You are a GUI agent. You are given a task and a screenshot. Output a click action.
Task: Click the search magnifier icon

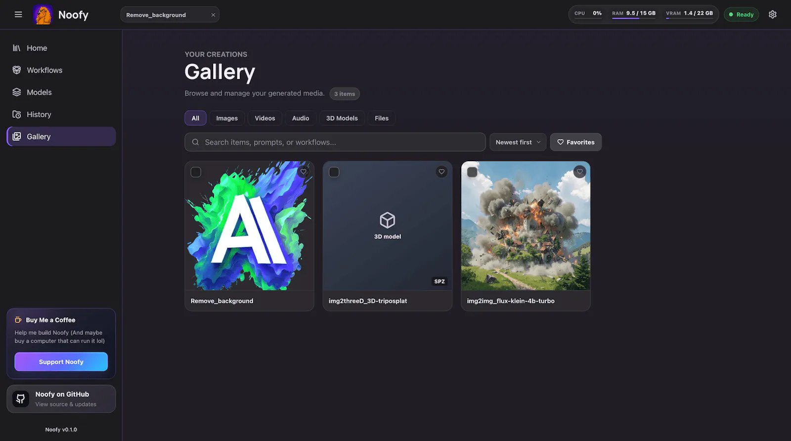(196, 142)
